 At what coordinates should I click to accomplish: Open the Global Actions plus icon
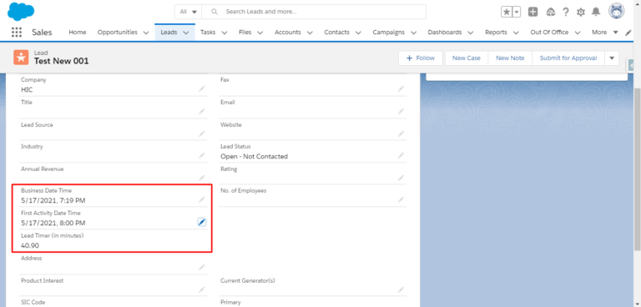[x=532, y=12]
